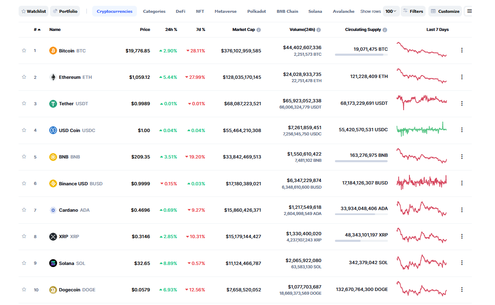Expand the more options menu for XRP
This screenshot has width=495, height=305.
coord(462,236)
